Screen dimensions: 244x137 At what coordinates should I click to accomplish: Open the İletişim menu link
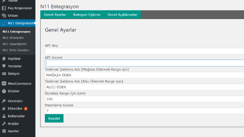point(14,74)
